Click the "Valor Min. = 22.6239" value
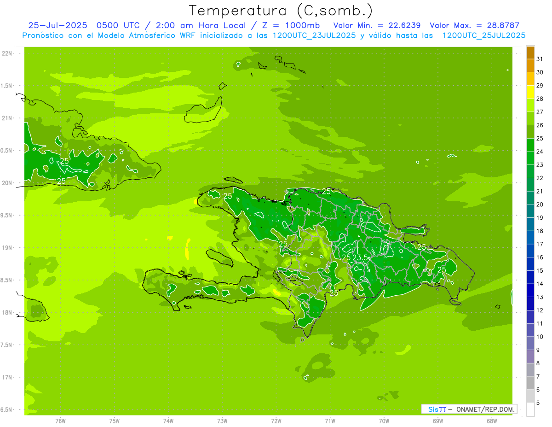Viewport: 552px width, 427px height. point(377,25)
